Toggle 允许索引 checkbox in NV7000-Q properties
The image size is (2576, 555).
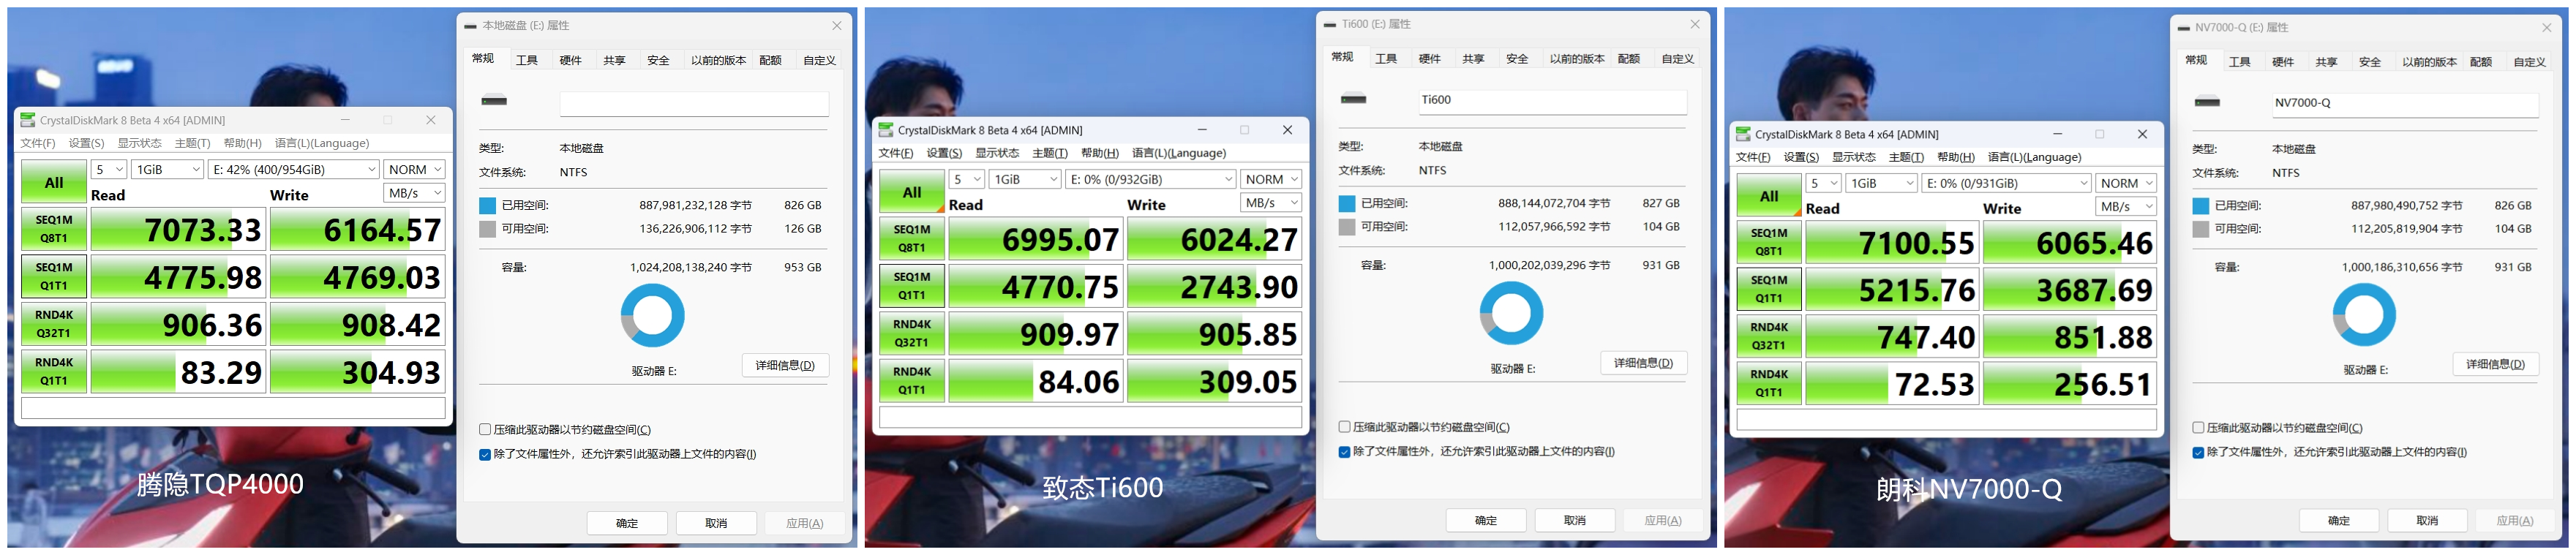tap(2198, 453)
